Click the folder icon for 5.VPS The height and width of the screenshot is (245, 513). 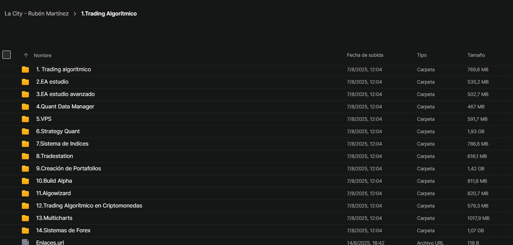25,119
